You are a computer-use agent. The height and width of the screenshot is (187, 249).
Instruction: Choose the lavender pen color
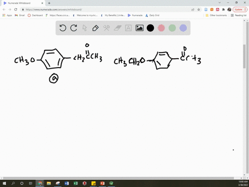point(183,28)
